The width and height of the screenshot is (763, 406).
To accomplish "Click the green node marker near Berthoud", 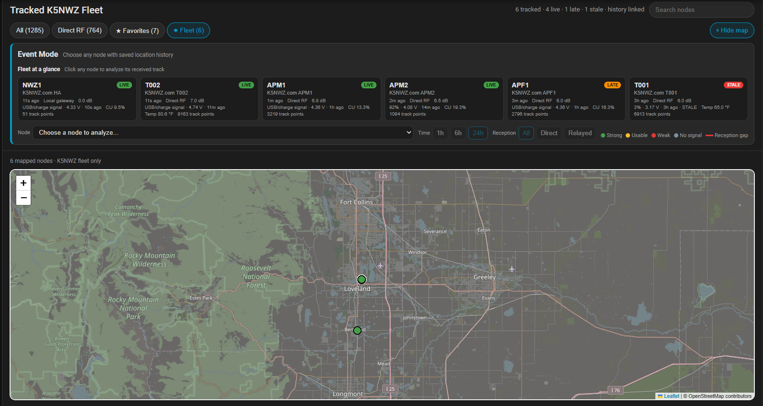I will point(357,330).
